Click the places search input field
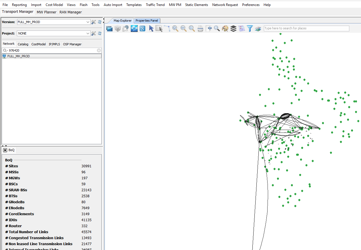 306,29
